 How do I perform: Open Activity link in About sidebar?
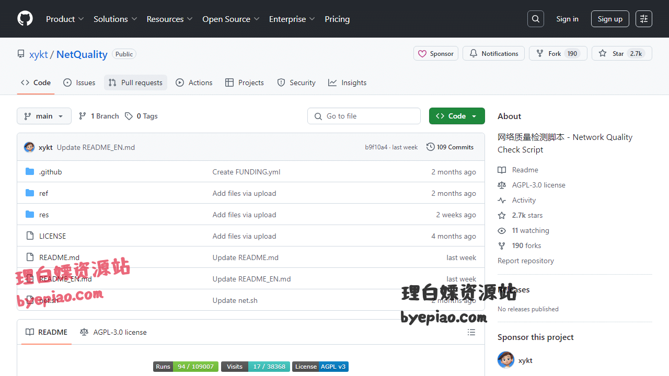click(517, 200)
